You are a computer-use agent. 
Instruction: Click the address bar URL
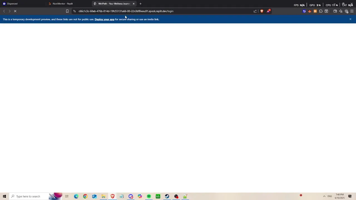126,11
